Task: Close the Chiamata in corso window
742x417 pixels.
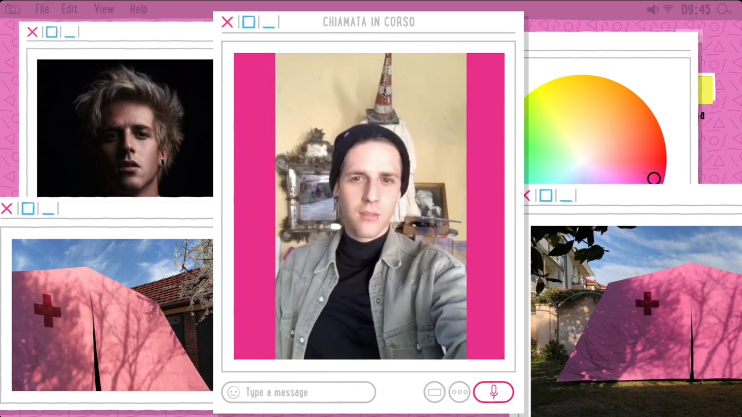Action: tap(227, 22)
